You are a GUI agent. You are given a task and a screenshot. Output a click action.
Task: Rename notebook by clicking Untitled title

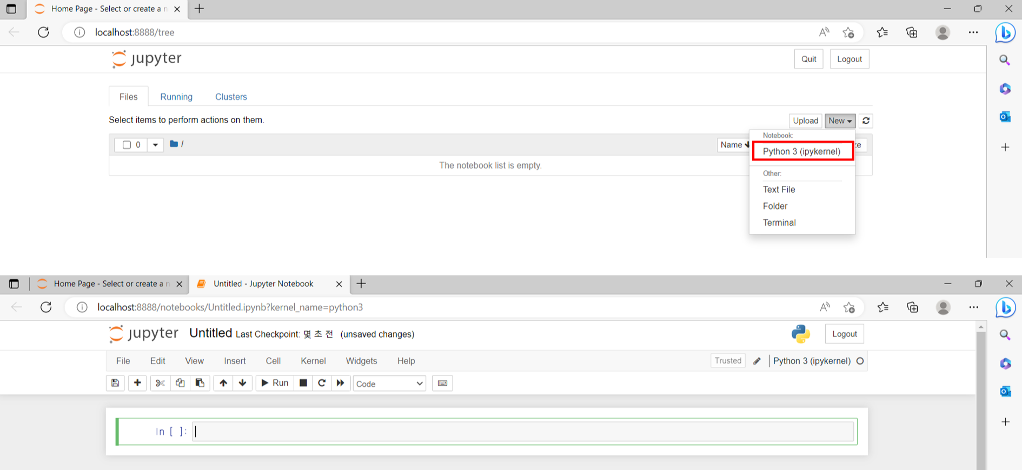point(211,333)
